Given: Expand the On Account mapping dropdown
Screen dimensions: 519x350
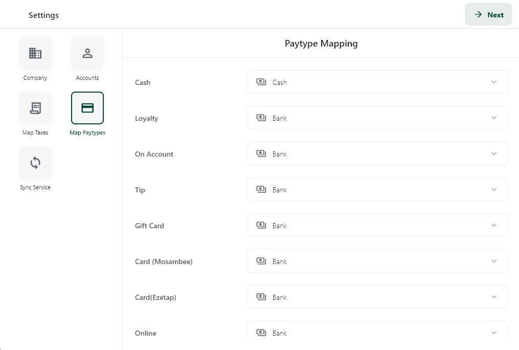Looking at the screenshot, I should [x=377, y=154].
